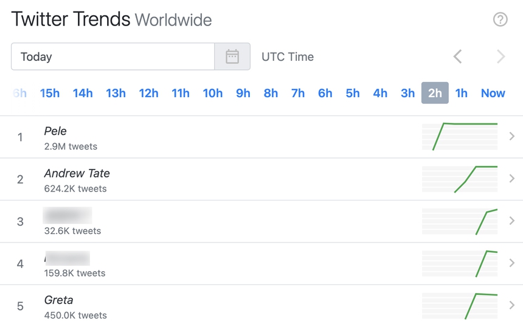Go to previous day arrow
This screenshot has height=324, width=523.
click(x=458, y=57)
